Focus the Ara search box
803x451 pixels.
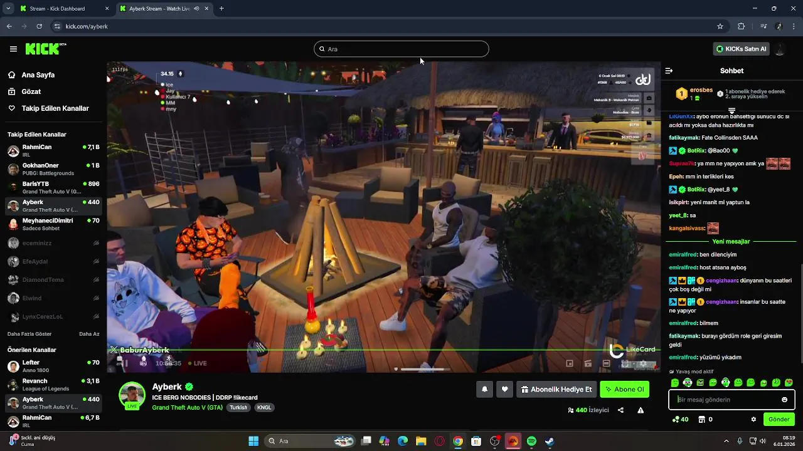(401, 49)
